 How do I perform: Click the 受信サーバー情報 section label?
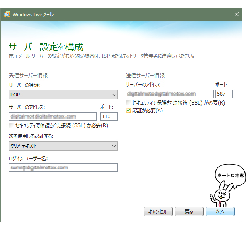coord(28,75)
